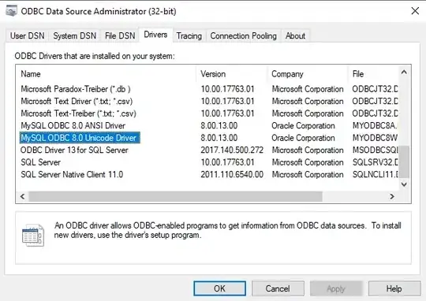The height and width of the screenshot is (301, 426).
Task: Click the Cancel button
Action: coord(278,288)
